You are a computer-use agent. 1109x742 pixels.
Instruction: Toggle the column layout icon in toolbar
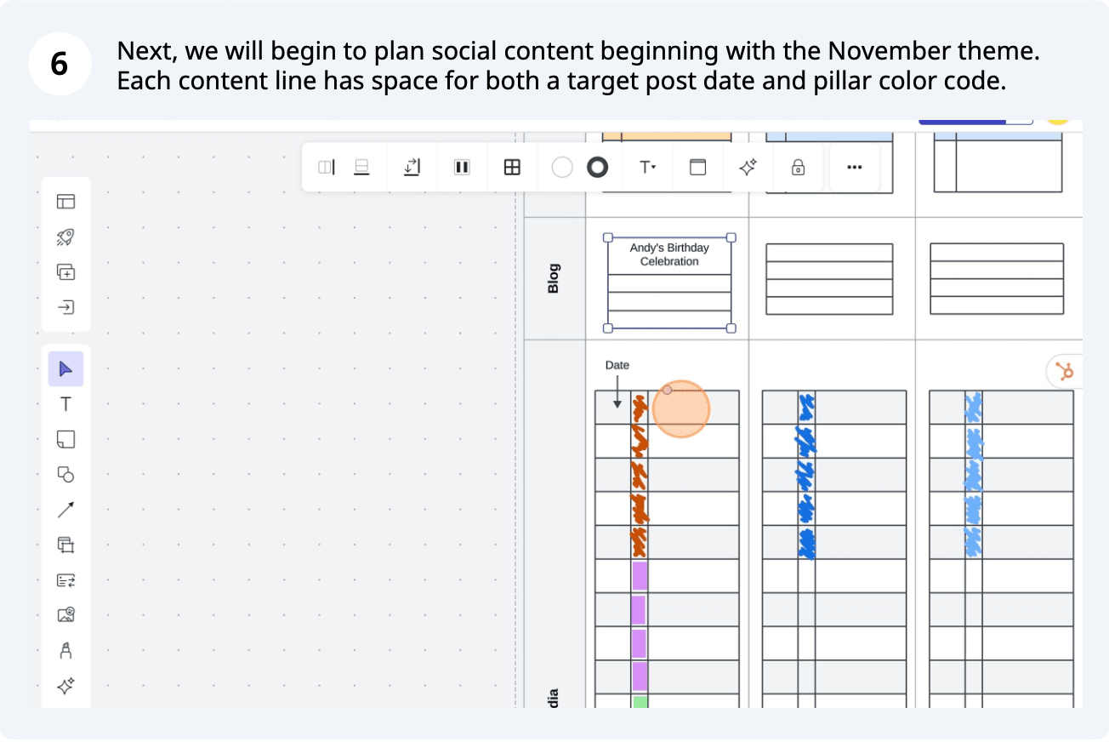[x=462, y=168]
